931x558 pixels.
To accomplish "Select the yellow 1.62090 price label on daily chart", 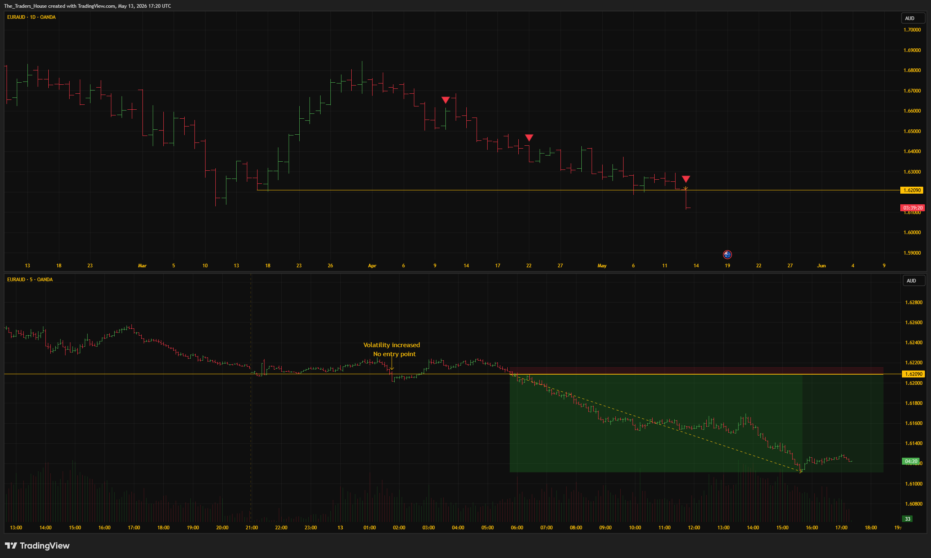I will [912, 190].
